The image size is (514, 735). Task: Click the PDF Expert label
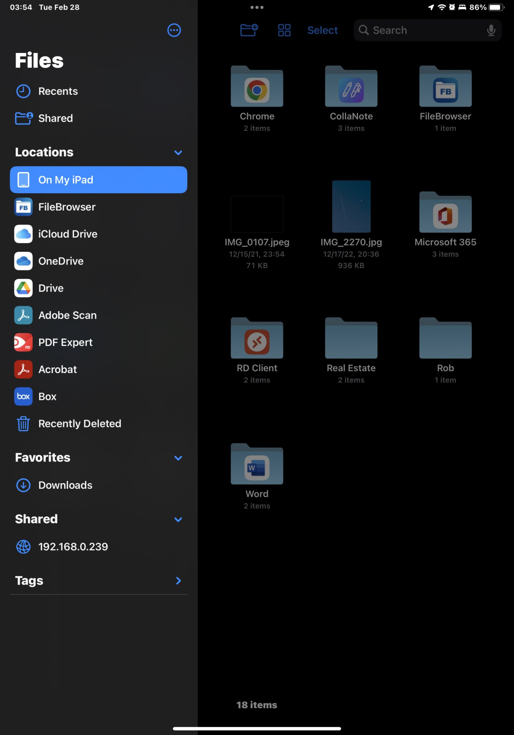point(65,343)
